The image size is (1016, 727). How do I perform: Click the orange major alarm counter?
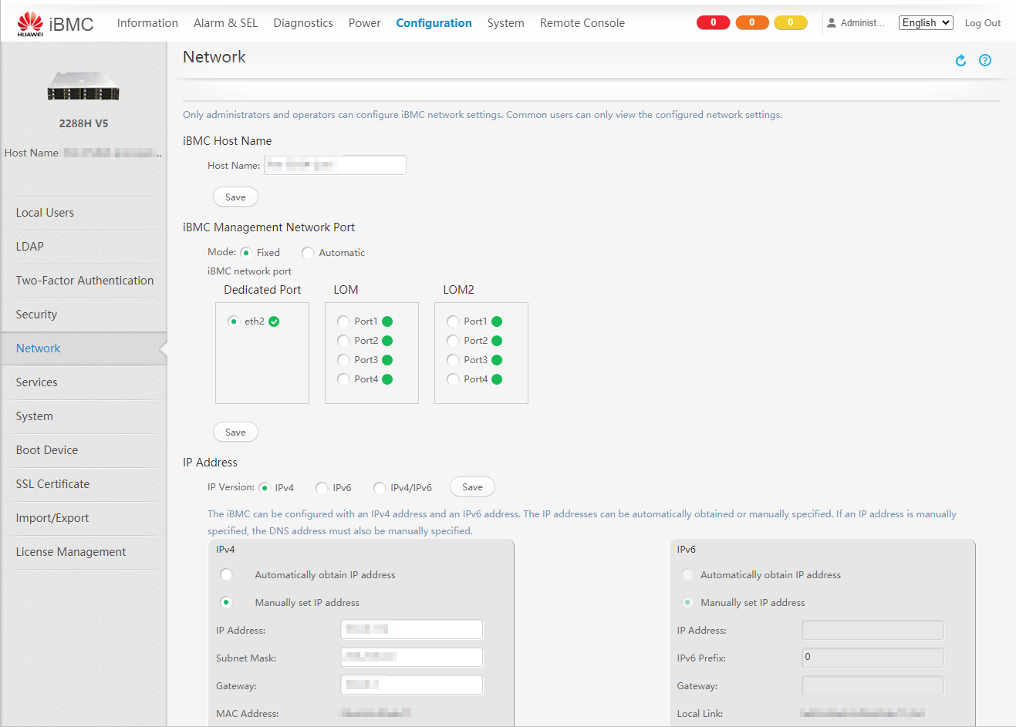point(752,22)
